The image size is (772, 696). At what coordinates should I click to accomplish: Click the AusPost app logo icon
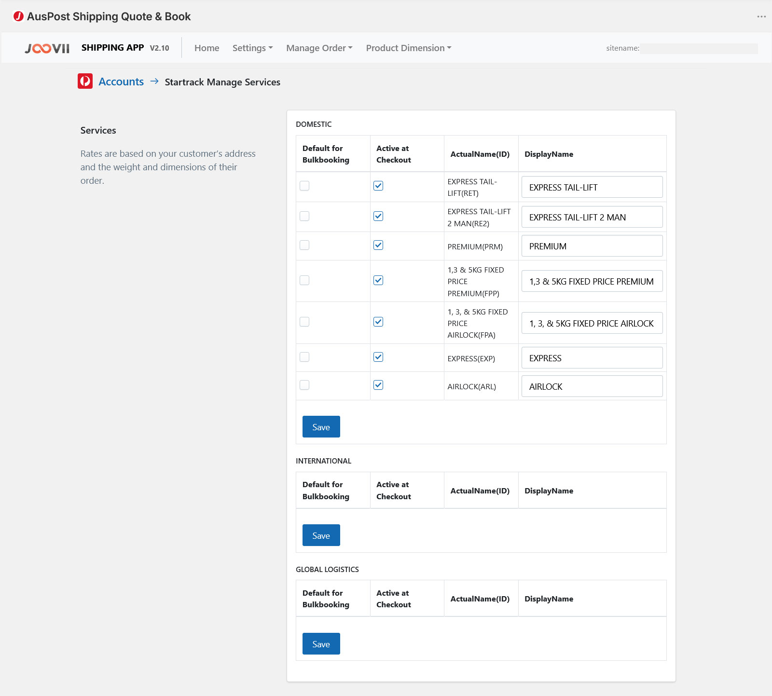[18, 16]
